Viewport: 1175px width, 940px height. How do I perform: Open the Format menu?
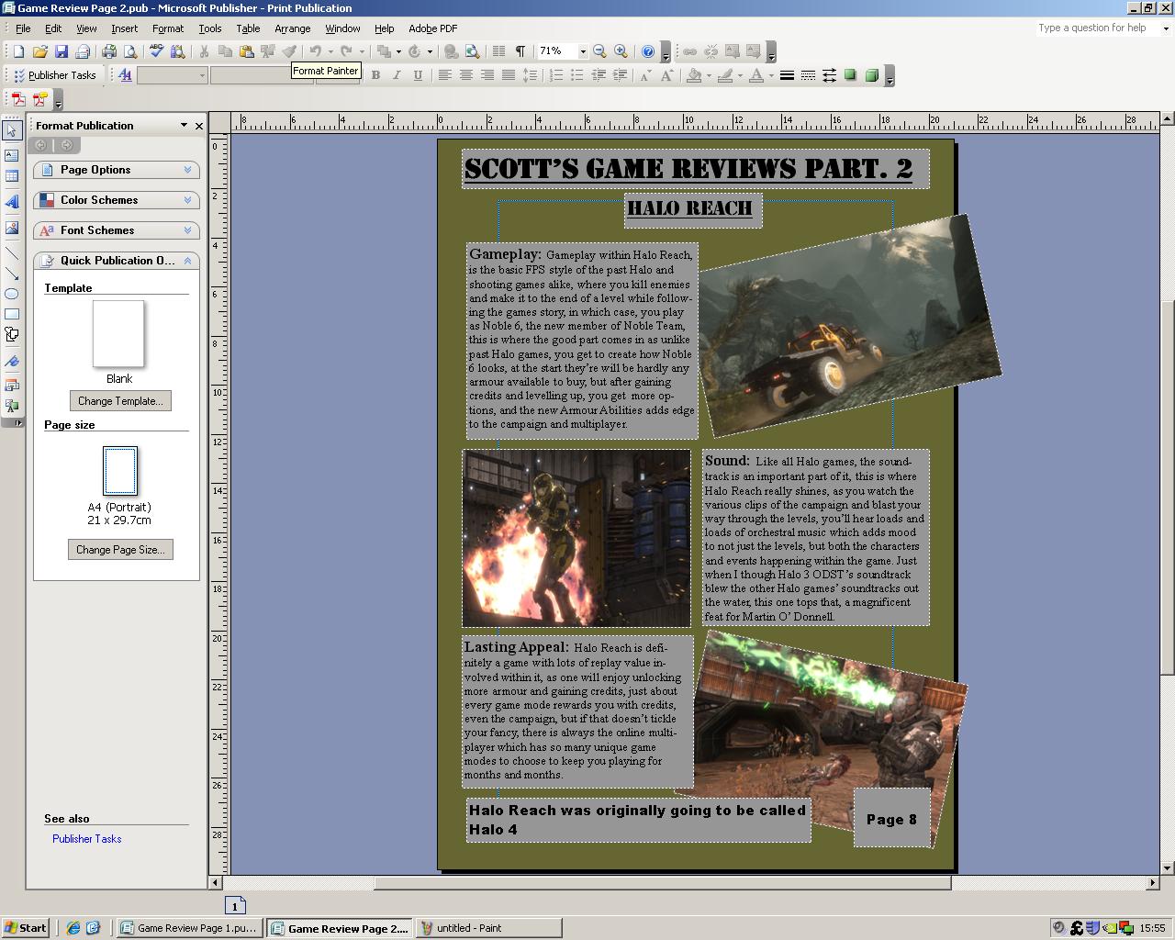coord(168,28)
